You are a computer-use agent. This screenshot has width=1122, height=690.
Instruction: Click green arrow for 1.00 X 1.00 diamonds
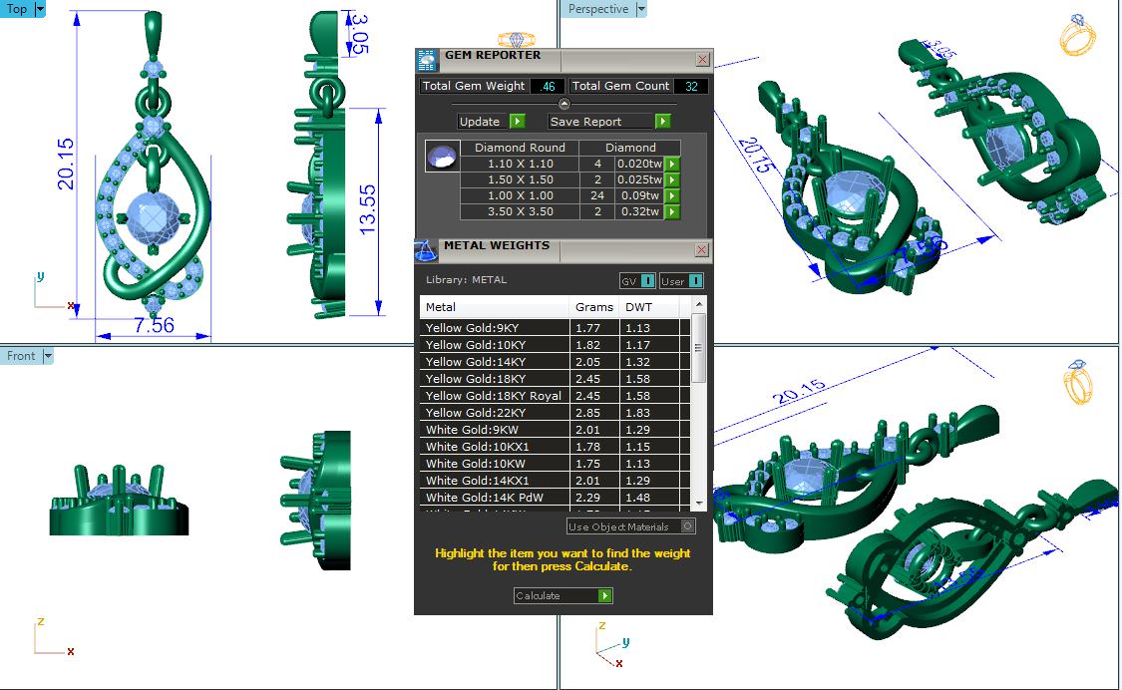click(x=672, y=196)
